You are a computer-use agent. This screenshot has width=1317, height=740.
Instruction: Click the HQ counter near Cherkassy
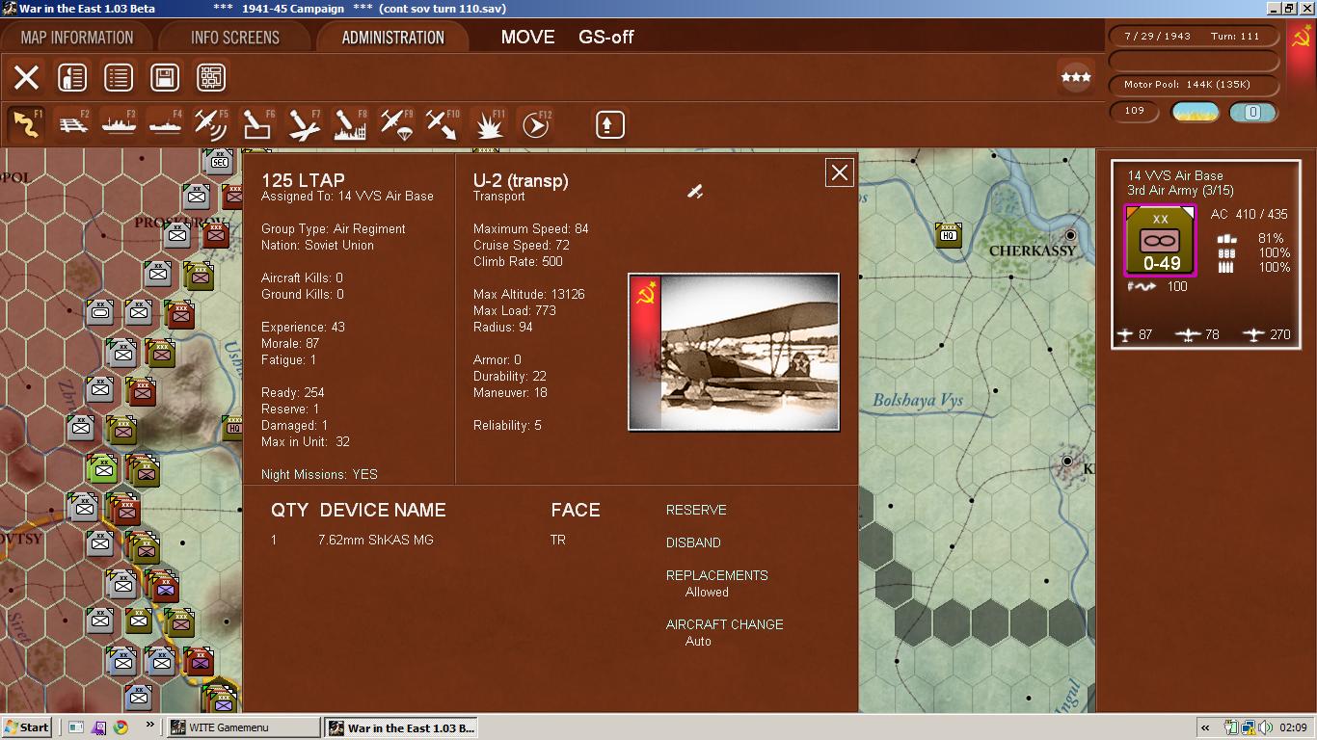click(x=949, y=234)
